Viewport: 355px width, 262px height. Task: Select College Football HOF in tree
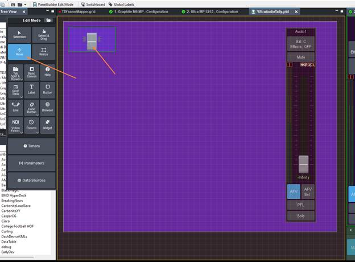18,226
